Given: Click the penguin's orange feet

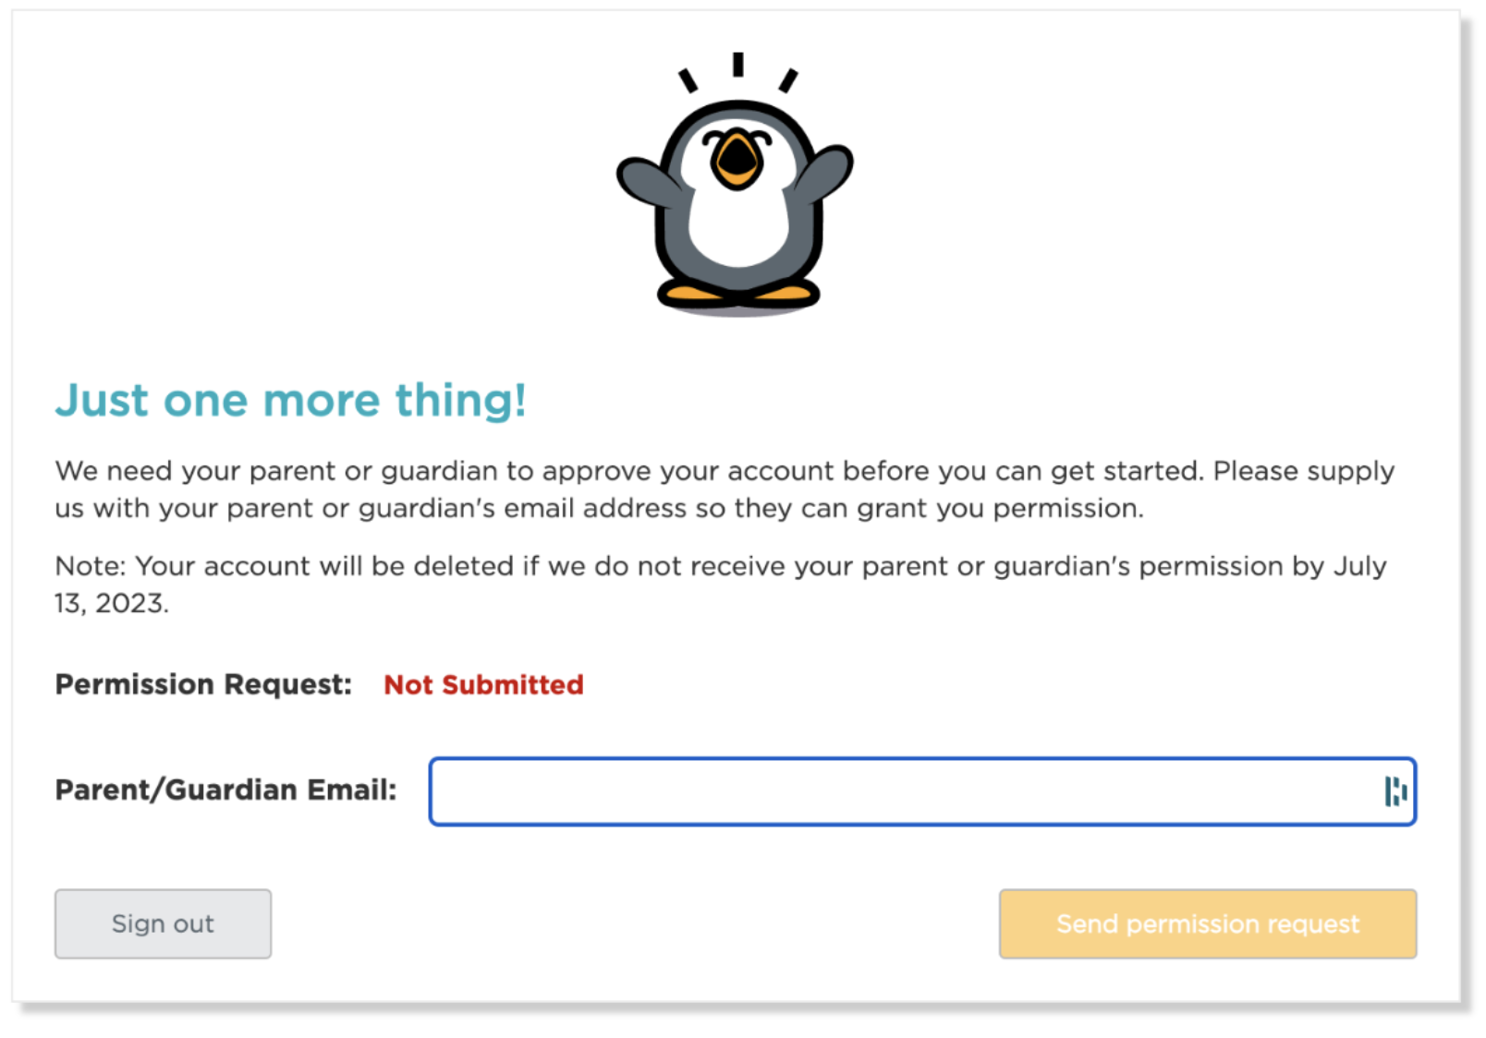Looking at the screenshot, I should pyautogui.click(x=738, y=295).
